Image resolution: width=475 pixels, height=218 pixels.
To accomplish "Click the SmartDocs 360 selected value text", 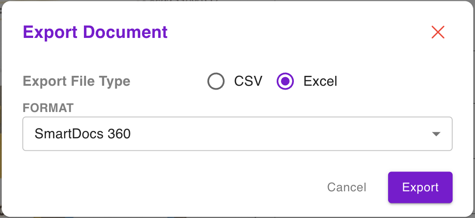I will (x=83, y=134).
